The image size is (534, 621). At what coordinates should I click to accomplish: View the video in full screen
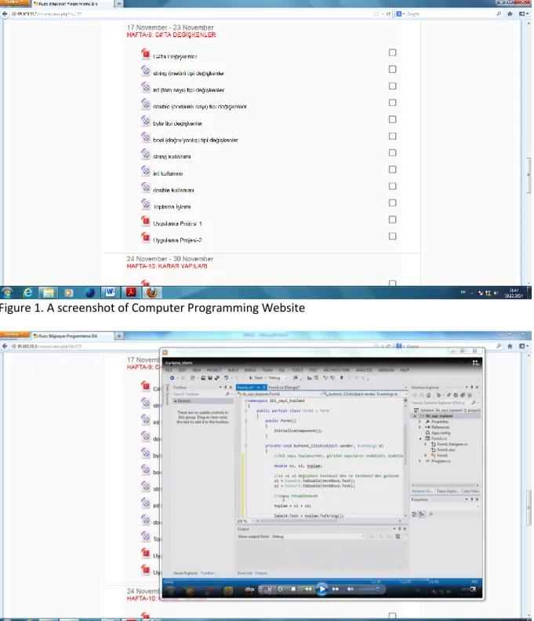pos(473,590)
